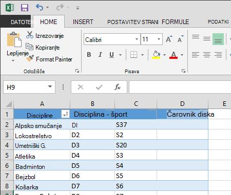Open Discipline column filter dropdown
This screenshot has width=231, height=195.
pos(66,114)
